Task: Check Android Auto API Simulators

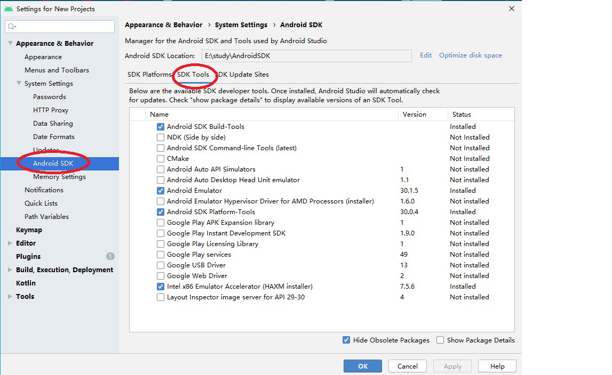Action: 161,169
